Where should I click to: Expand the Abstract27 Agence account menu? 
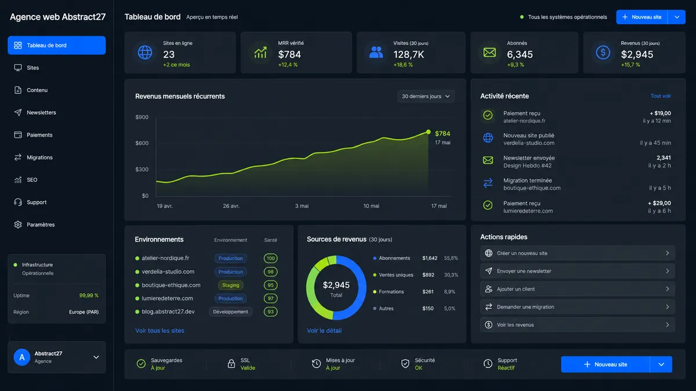click(96, 357)
